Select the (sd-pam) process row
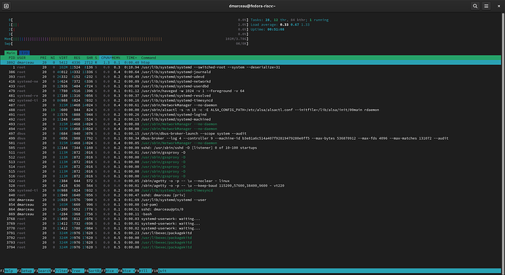Viewport: 505px width, 275px height. click(250, 205)
